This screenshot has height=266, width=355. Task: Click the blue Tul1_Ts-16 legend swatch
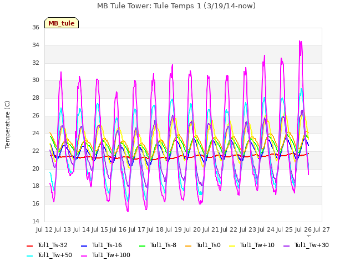click(84, 246)
